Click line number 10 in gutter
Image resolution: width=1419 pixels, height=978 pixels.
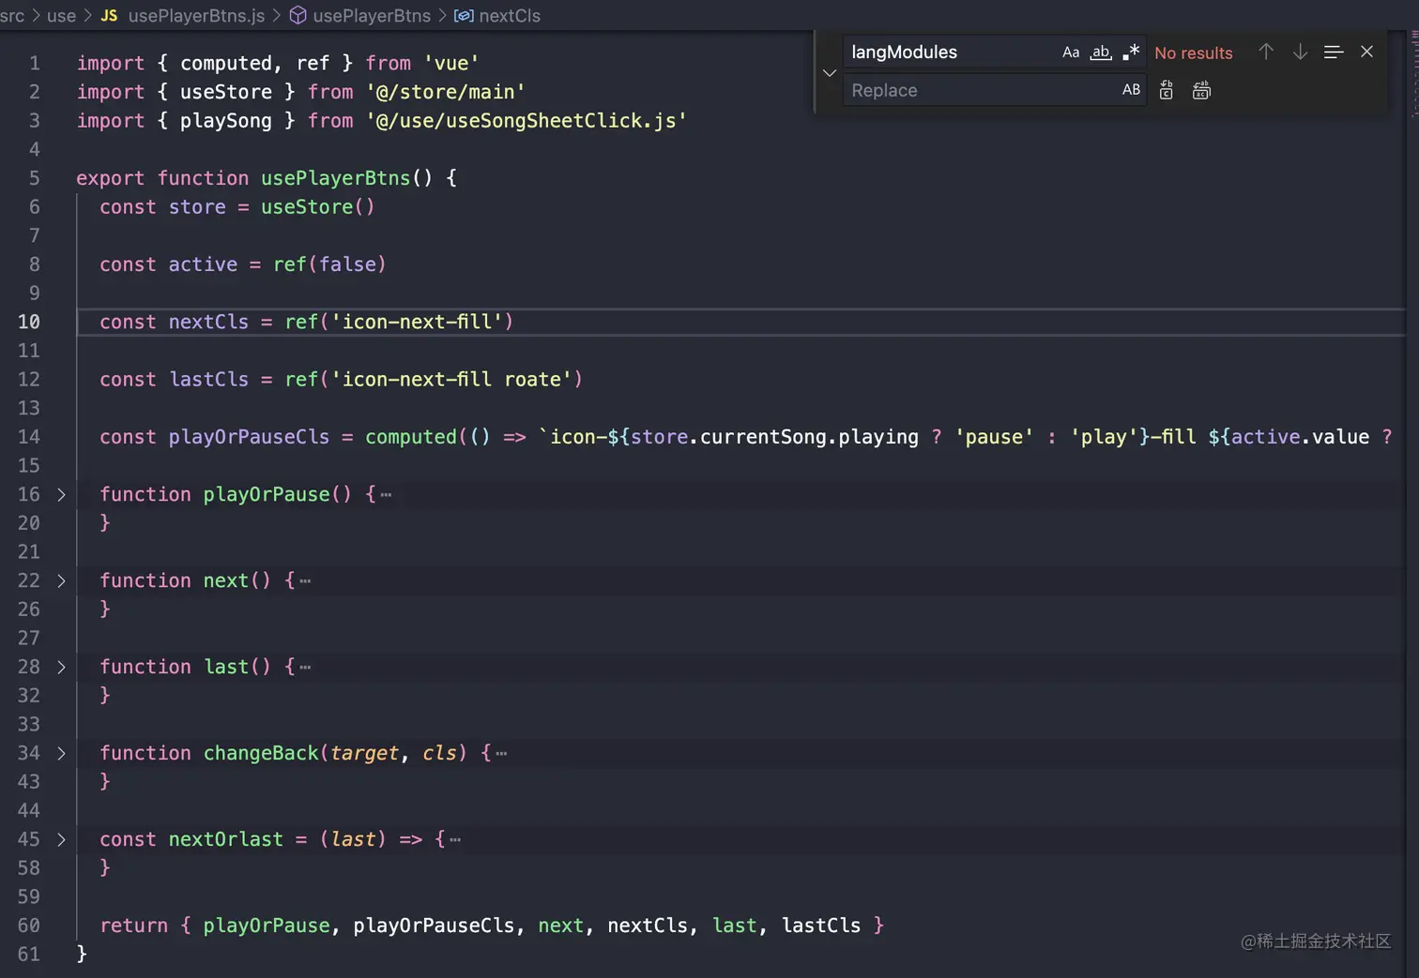(x=29, y=322)
